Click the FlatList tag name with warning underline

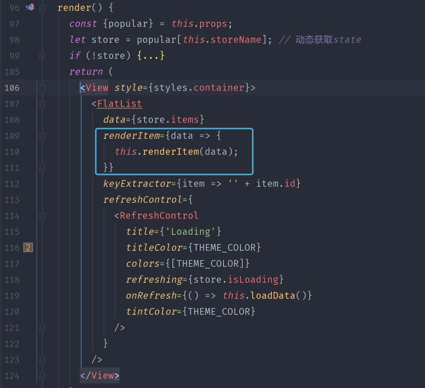pyautogui.click(x=120, y=104)
